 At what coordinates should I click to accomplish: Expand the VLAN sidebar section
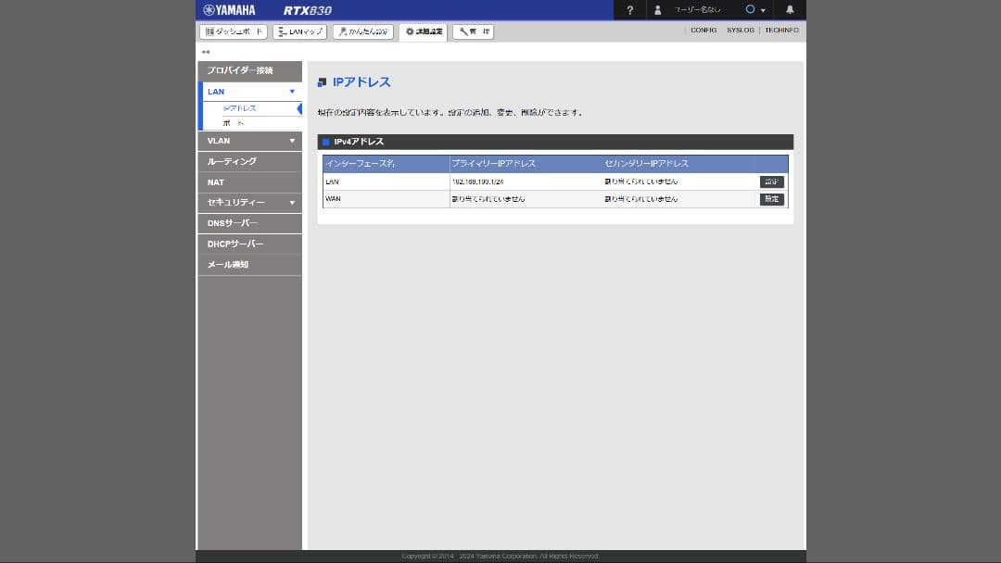[248, 141]
